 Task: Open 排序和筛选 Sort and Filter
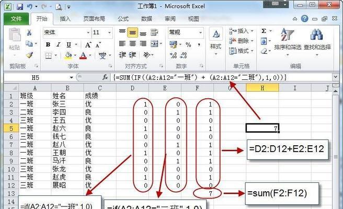[288, 41]
